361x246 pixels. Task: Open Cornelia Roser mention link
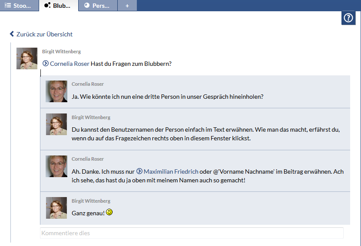click(70, 64)
